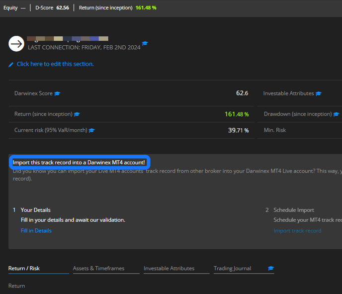The height and width of the screenshot is (294, 342).
Task: Click the 'Click here to edit this section' link
Action: point(55,64)
